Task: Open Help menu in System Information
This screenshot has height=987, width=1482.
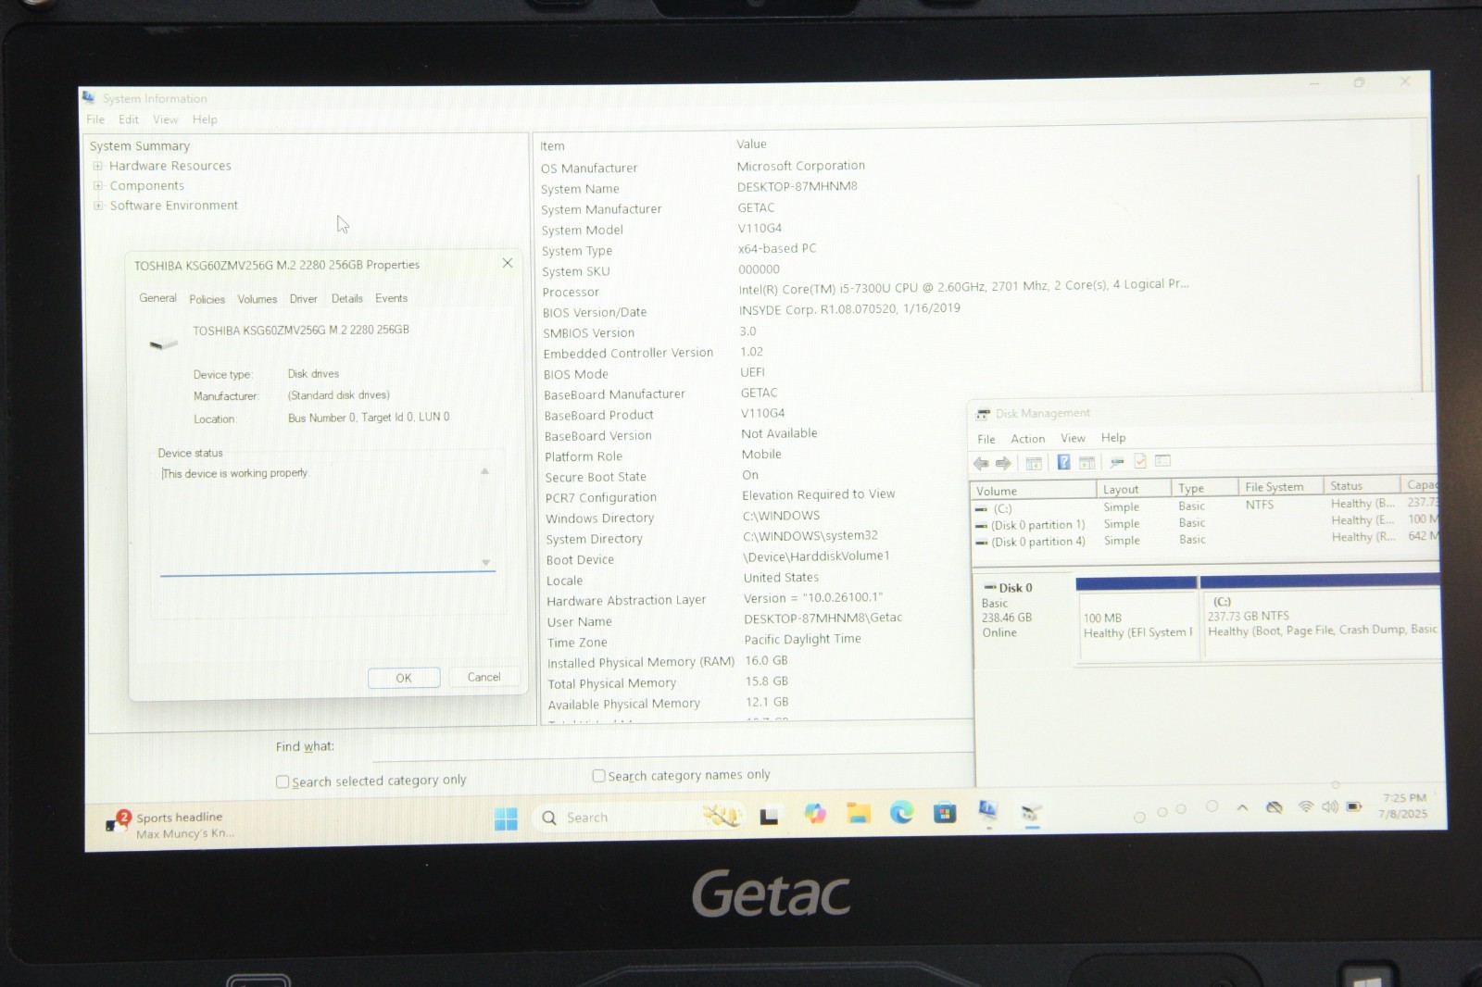Action: coord(205,119)
